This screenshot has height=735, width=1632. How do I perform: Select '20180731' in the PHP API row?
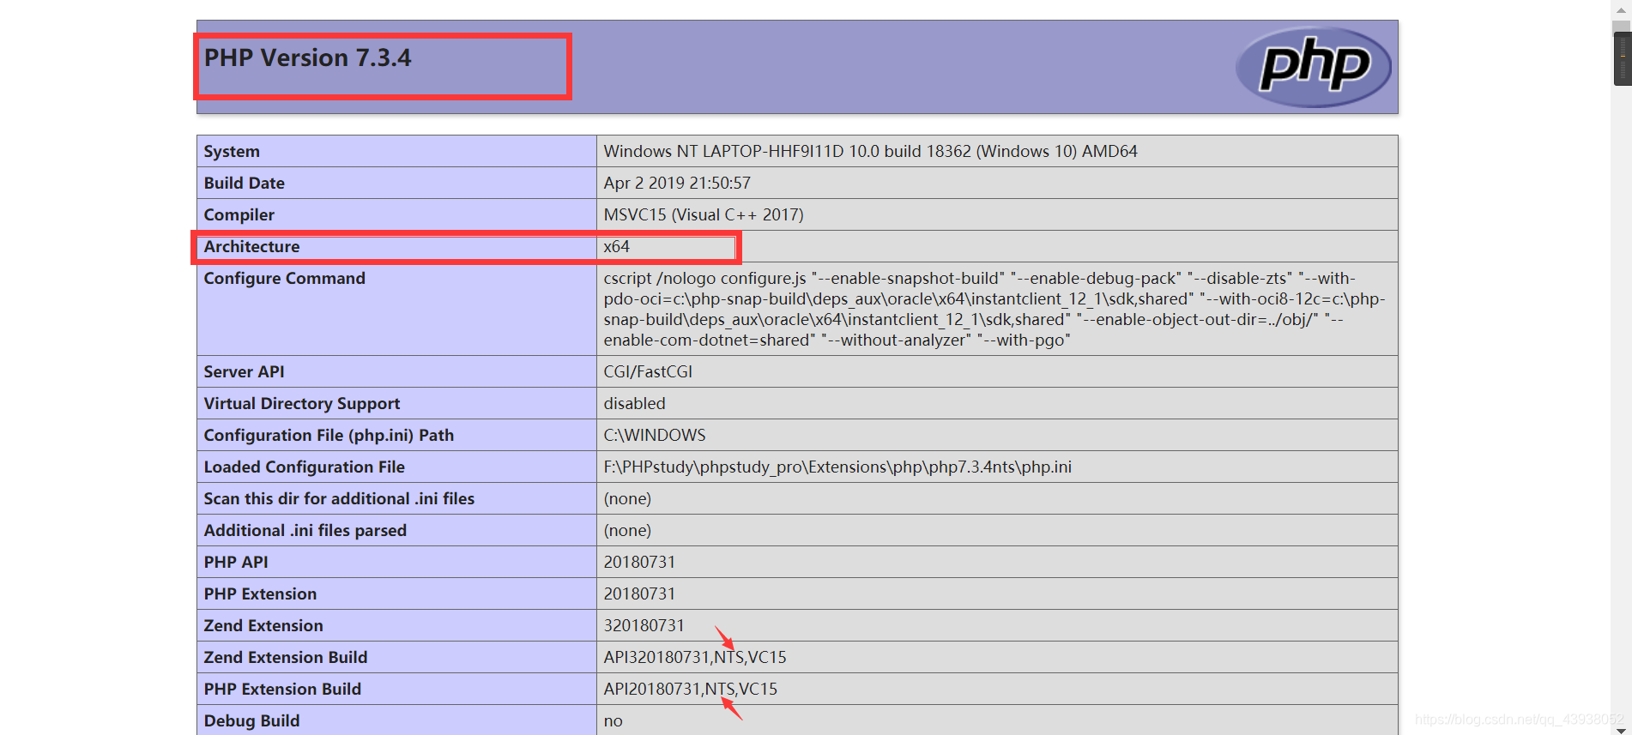pos(639,562)
